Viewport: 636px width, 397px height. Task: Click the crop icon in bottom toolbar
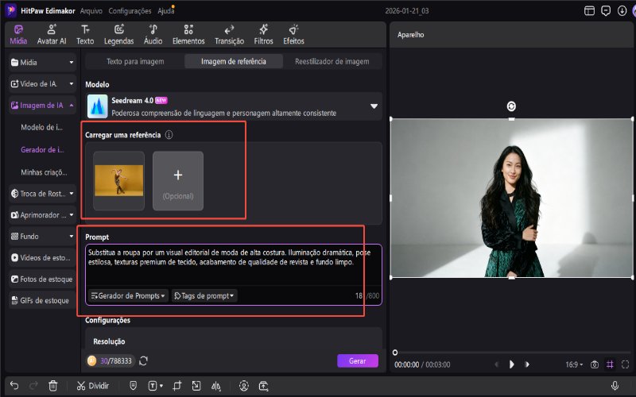[x=176, y=386]
